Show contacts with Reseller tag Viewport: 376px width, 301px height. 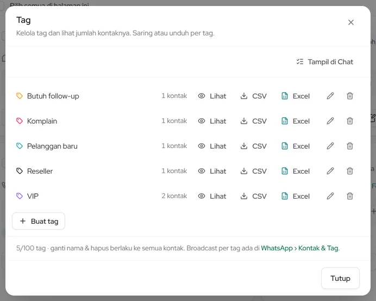click(212, 171)
